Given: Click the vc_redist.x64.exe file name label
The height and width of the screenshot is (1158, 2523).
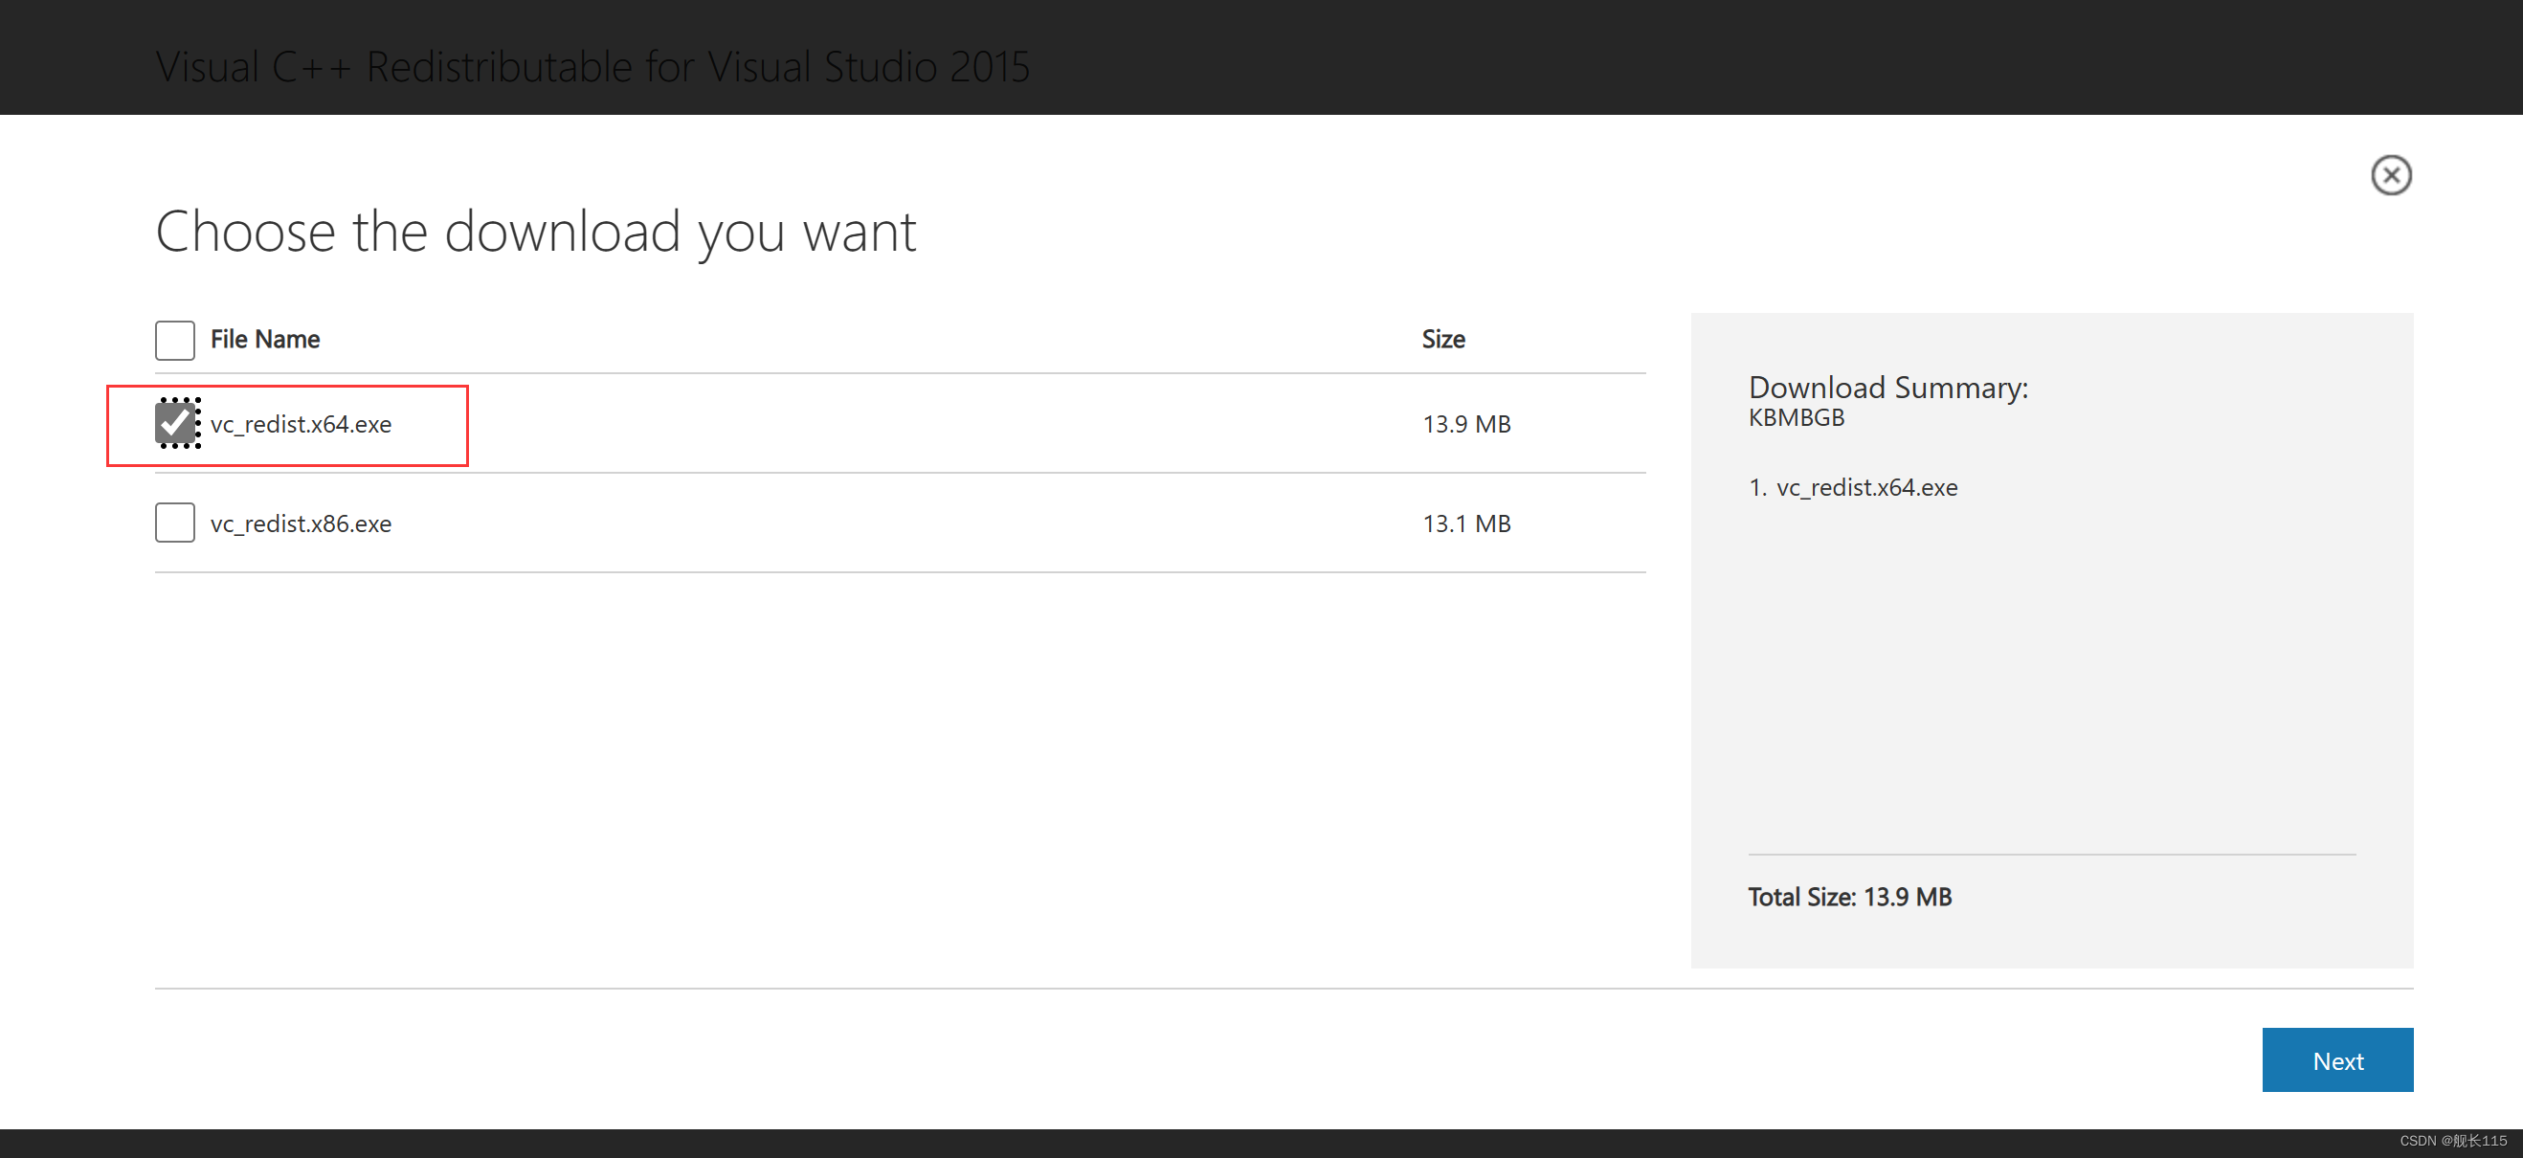Looking at the screenshot, I should [x=301, y=424].
